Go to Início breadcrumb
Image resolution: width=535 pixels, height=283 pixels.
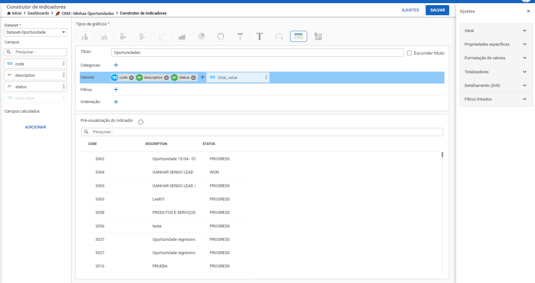[x=17, y=13]
